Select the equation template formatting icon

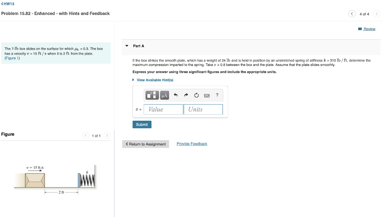point(152,95)
